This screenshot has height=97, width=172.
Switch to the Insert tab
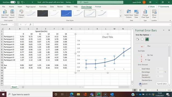pos(20,7)
